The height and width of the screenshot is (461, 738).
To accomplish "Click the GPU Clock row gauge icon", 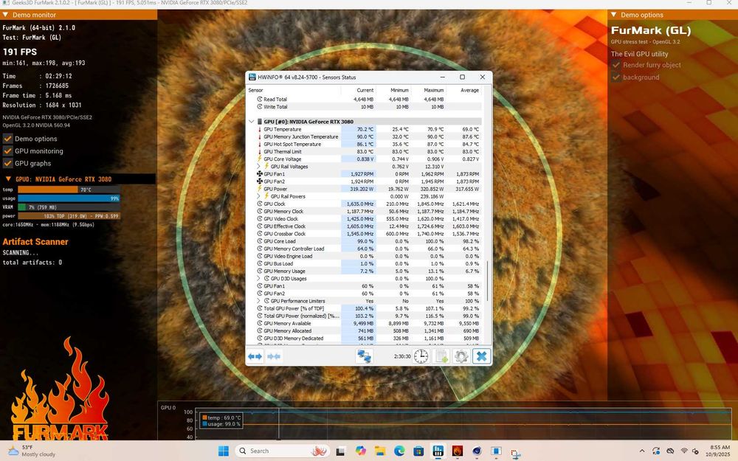I will tap(259, 204).
